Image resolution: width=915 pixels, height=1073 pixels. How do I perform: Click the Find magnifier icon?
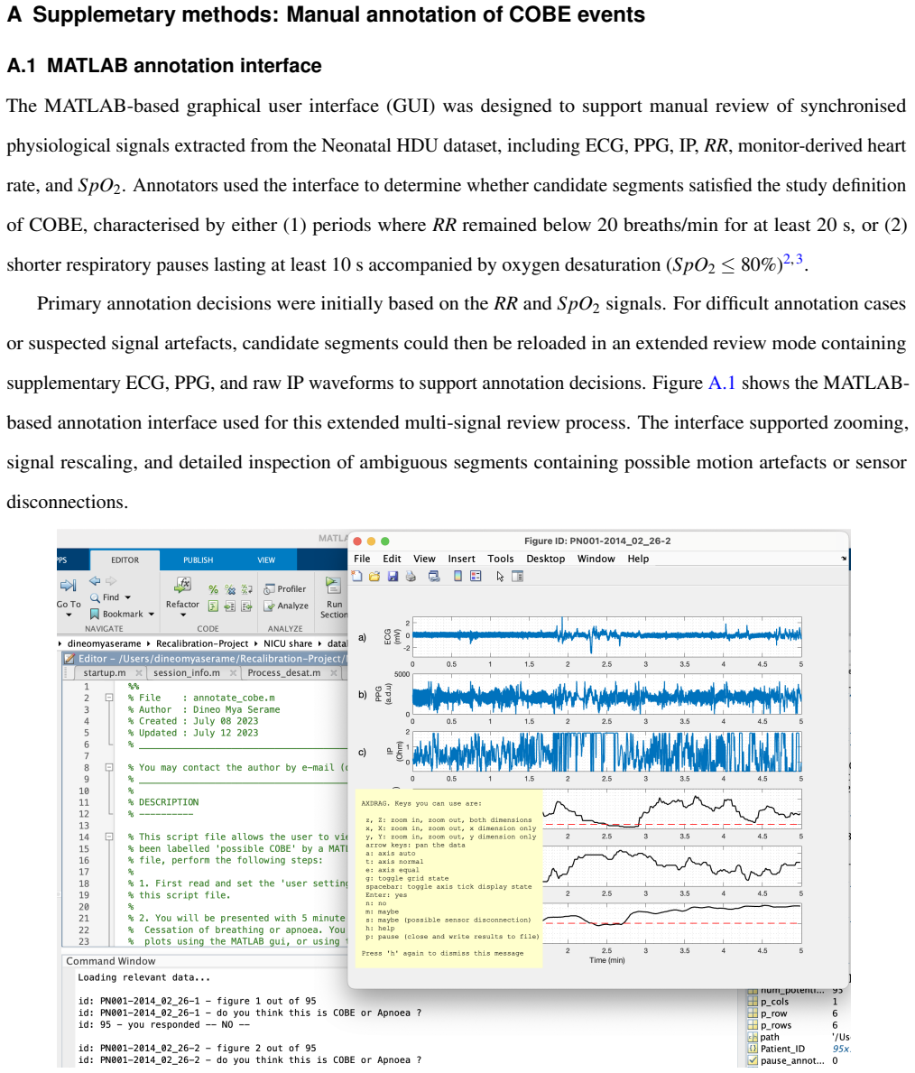coord(95,597)
